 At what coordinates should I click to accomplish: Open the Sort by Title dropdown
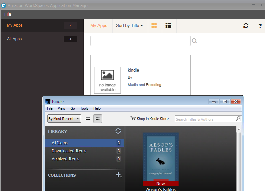129,25
